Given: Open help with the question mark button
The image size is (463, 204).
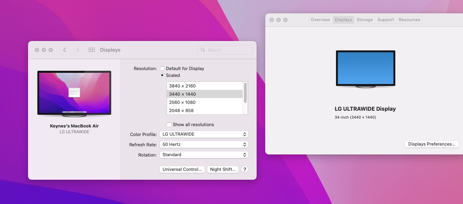Looking at the screenshot, I should click(244, 169).
